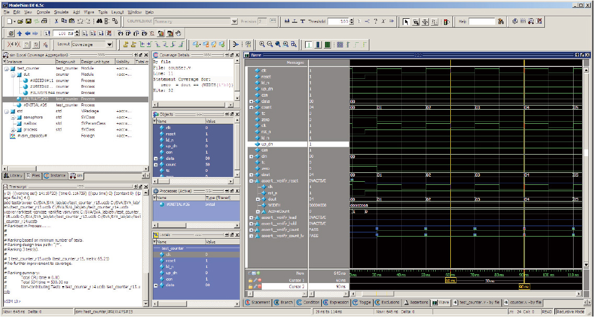Image resolution: width=594 pixels, height=317 pixels.
Task: Switch to the Assertions tab
Action: (416, 302)
